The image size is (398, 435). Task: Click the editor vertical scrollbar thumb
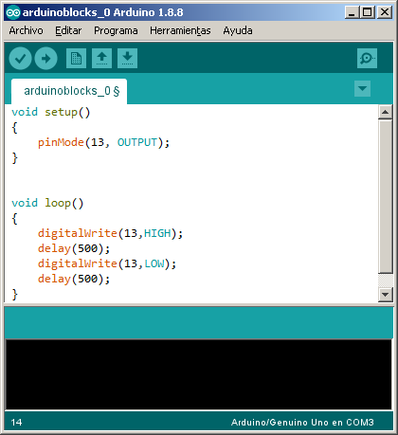385,196
